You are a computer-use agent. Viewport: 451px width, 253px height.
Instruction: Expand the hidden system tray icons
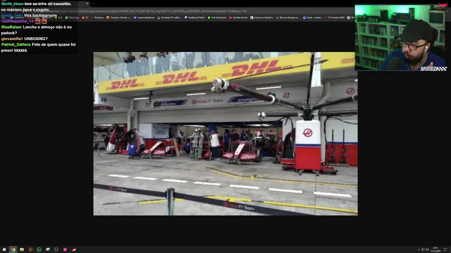pyautogui.click(x=419, y=249)
